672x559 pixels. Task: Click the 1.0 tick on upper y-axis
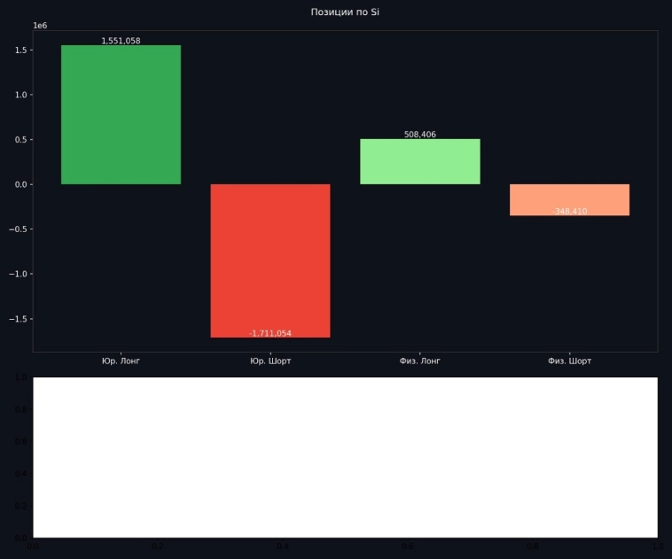[20, 95]
